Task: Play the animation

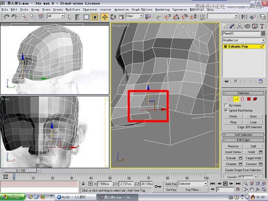Action: (225, 184)
